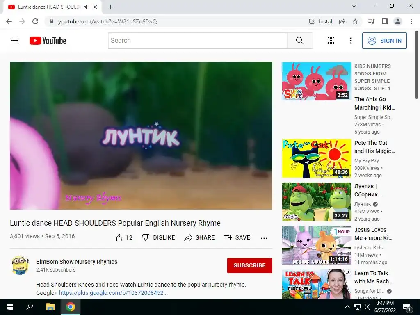Screen dimensions: 420x315
Task: Follow the plus.google.com description link
Action: (113, 293)
